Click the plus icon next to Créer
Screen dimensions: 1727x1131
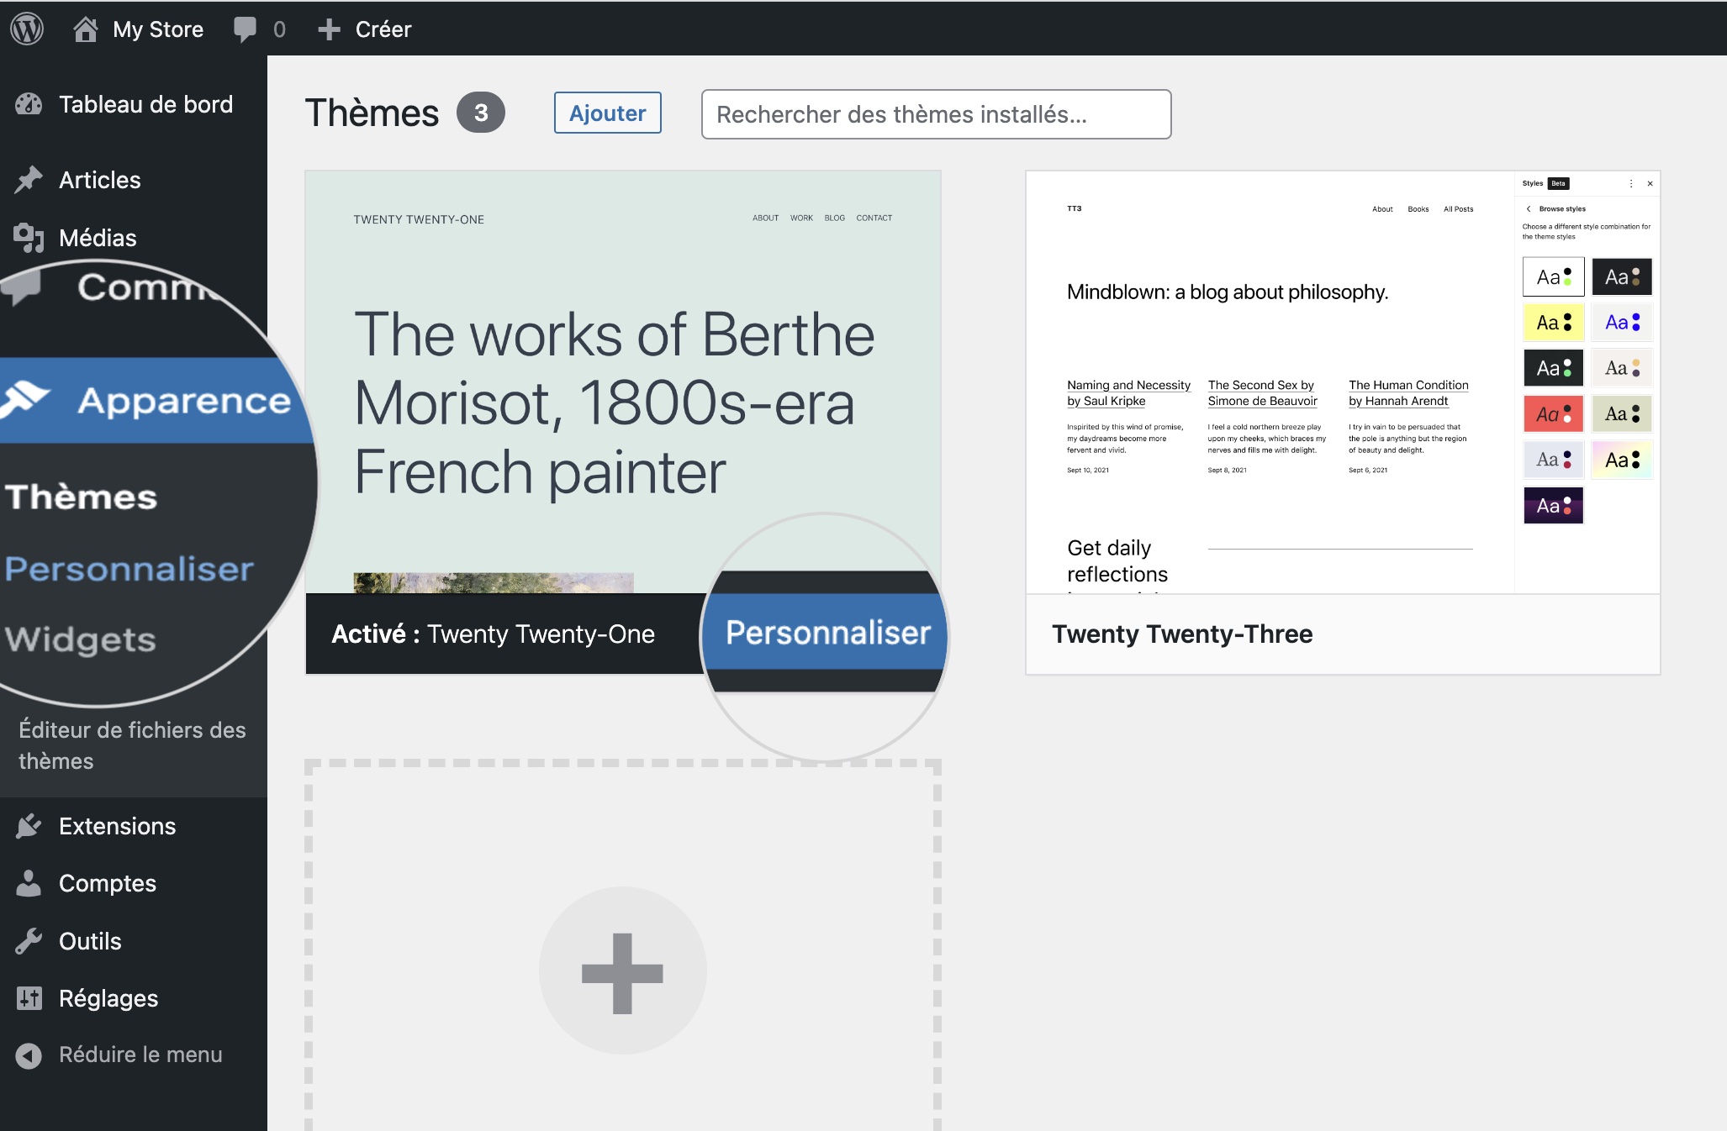click(329, 29)
